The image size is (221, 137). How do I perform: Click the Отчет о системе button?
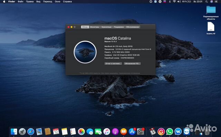pos(113,64)
